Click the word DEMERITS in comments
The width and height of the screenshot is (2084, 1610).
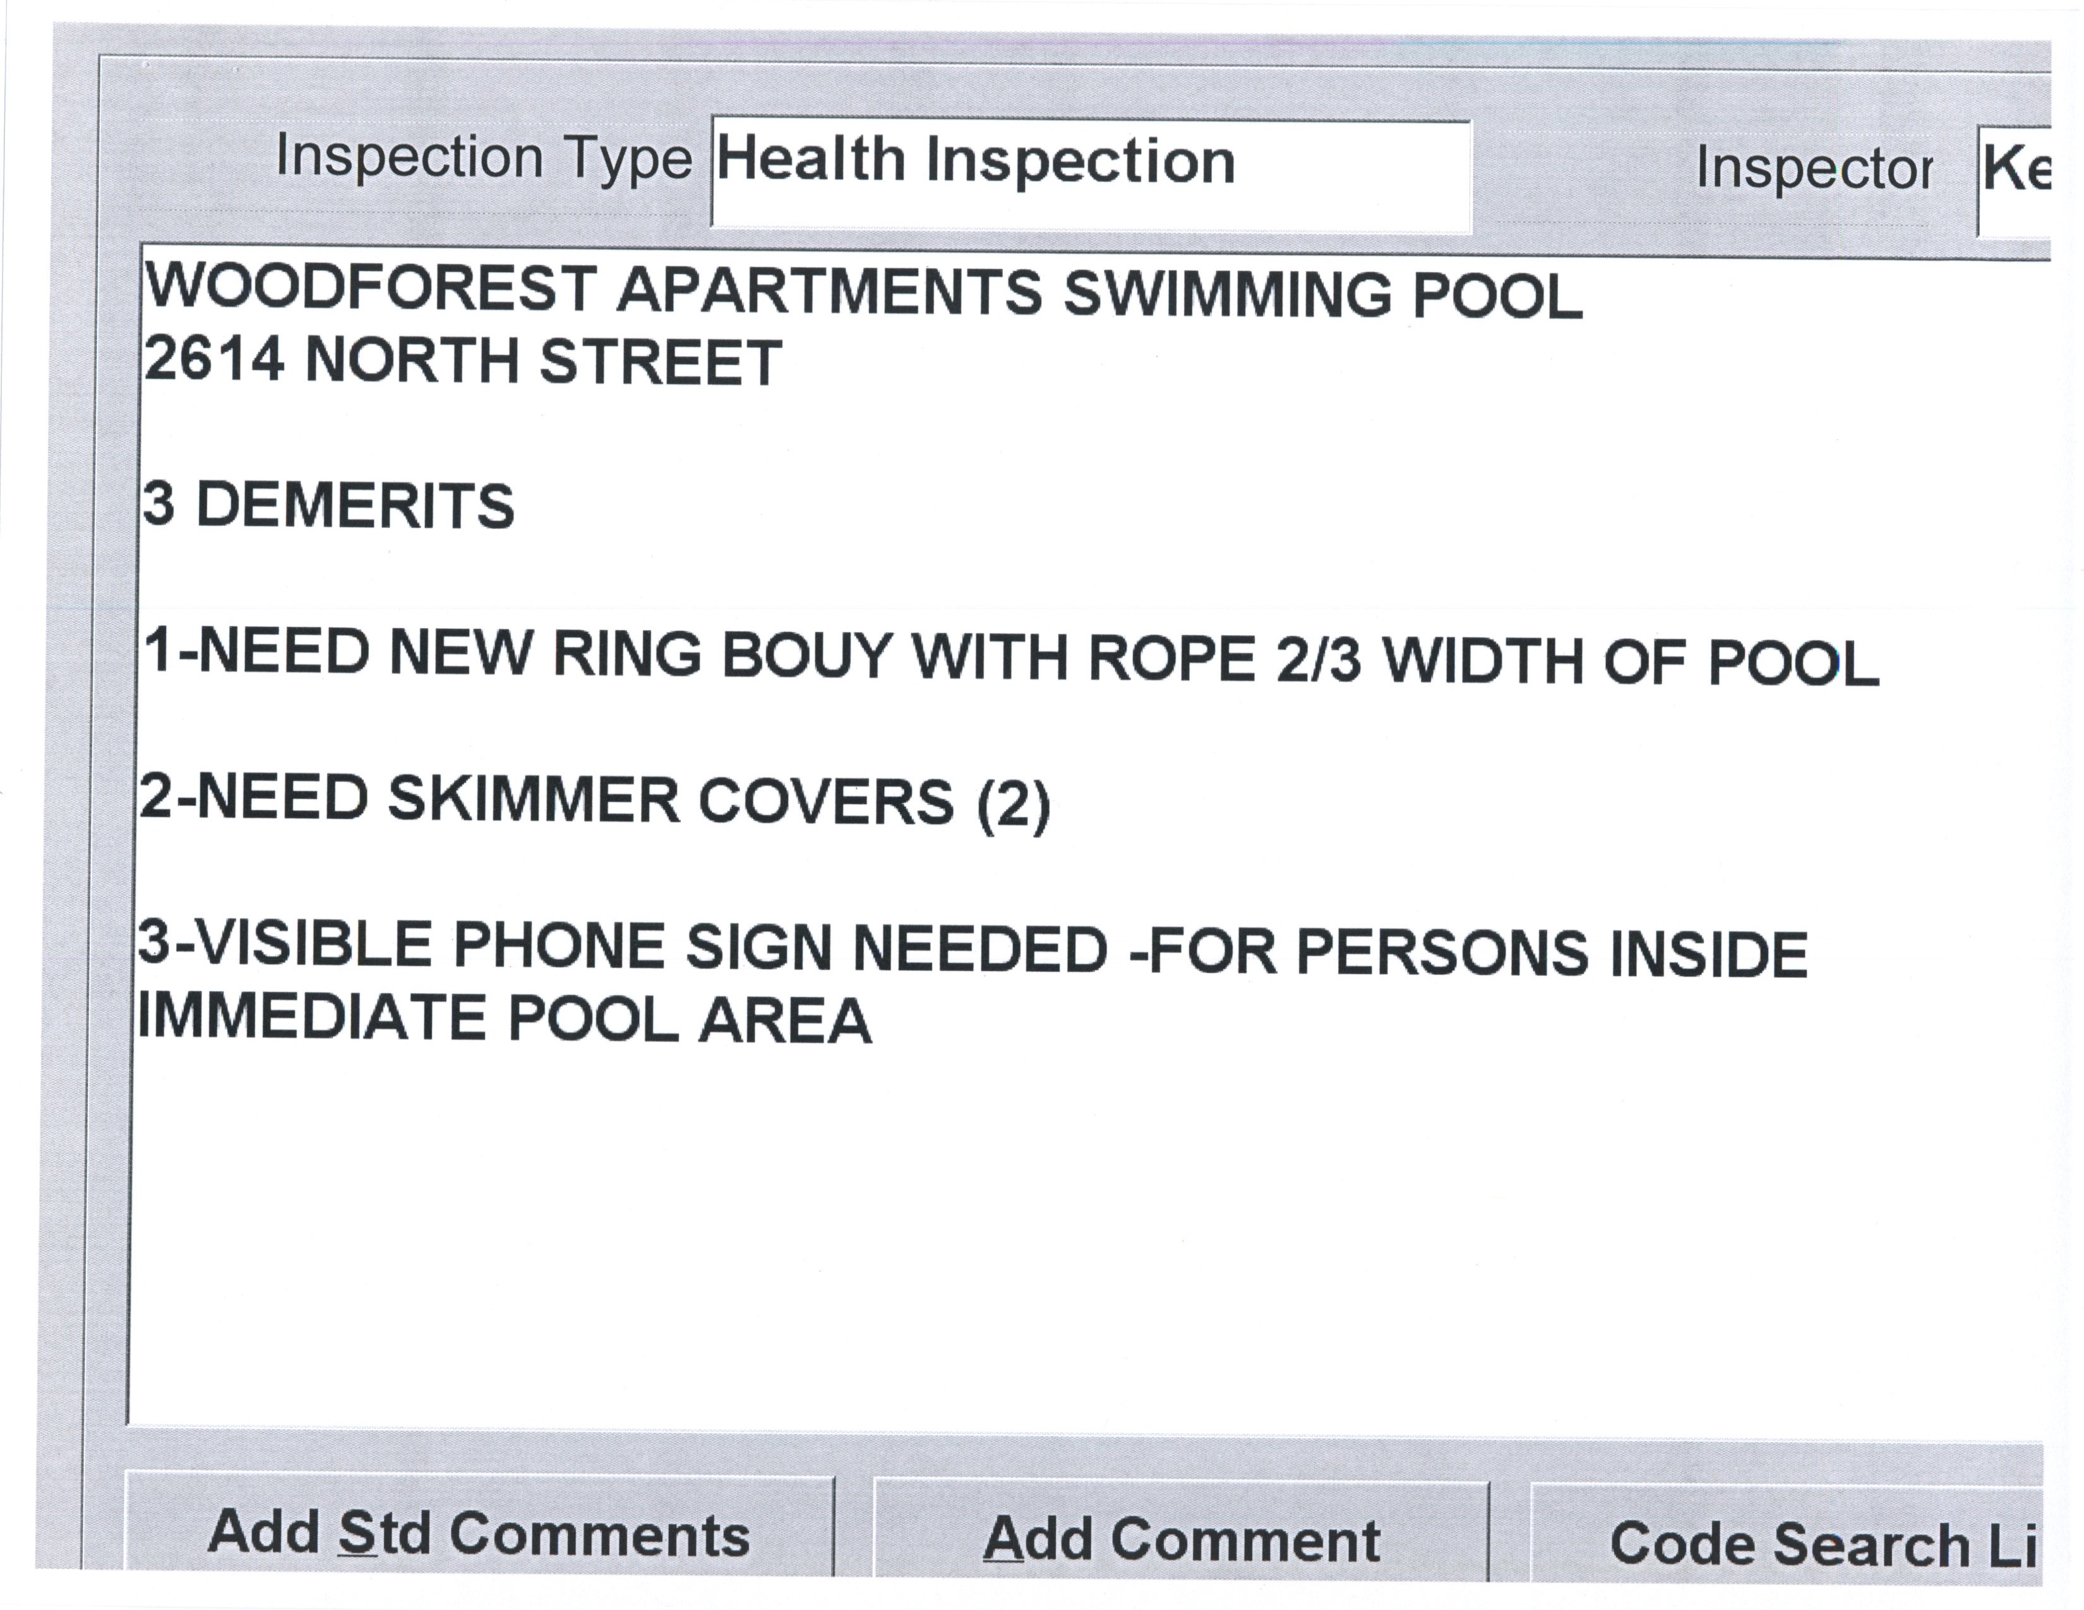[355, 506]
